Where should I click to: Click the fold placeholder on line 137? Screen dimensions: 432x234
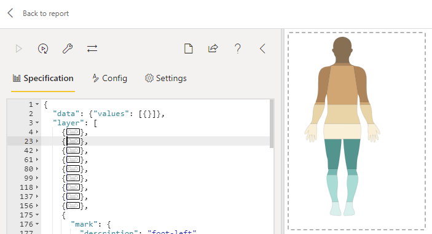tap(73, 197)
